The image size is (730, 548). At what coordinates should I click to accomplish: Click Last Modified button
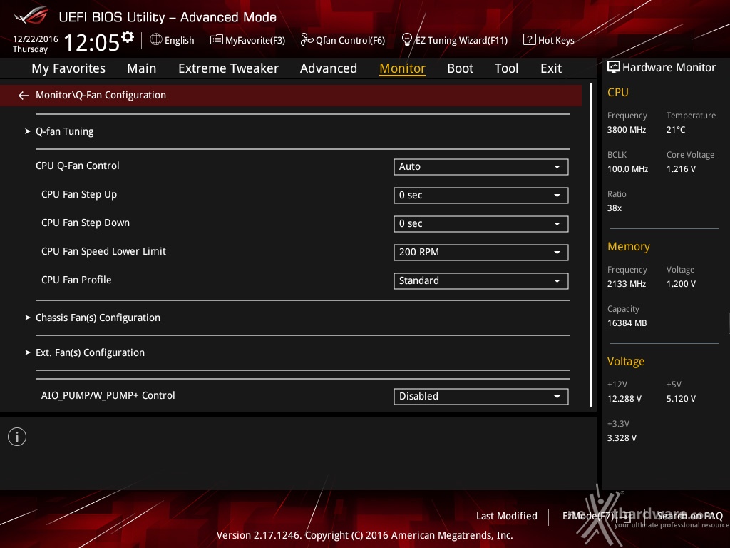click(507, 516)
